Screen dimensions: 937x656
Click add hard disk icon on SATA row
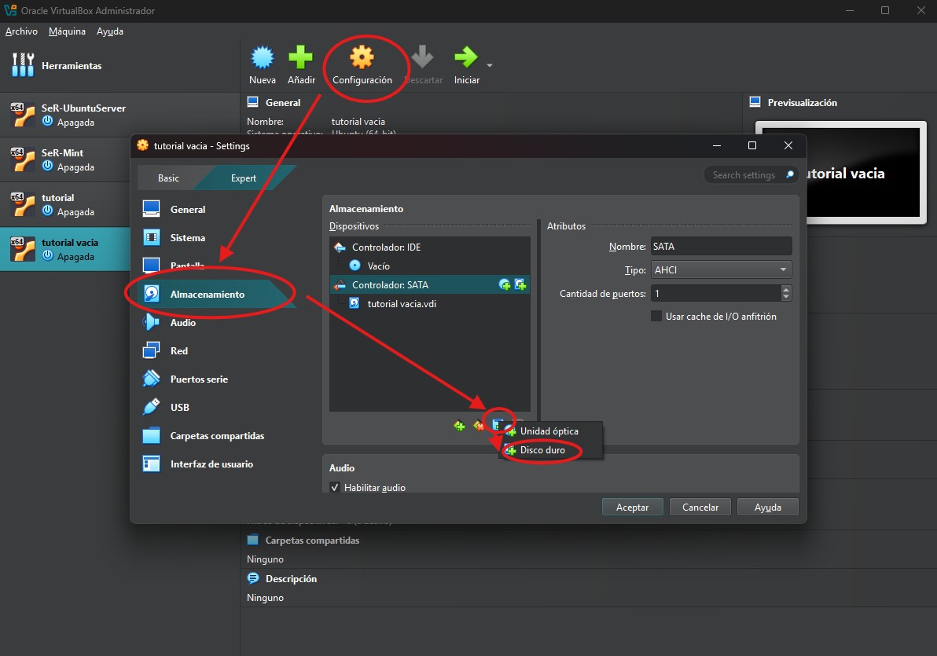pos(520,285)
